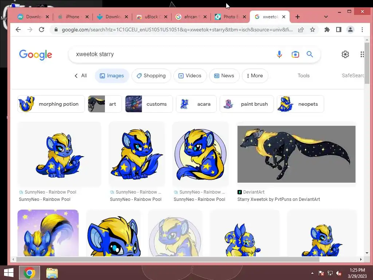Show hidden system tray icons

click(x=312, y=273)
